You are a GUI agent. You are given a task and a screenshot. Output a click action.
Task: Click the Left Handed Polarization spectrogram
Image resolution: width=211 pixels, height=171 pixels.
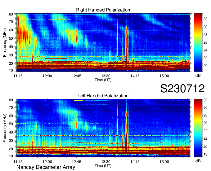(x=103, y=128)
